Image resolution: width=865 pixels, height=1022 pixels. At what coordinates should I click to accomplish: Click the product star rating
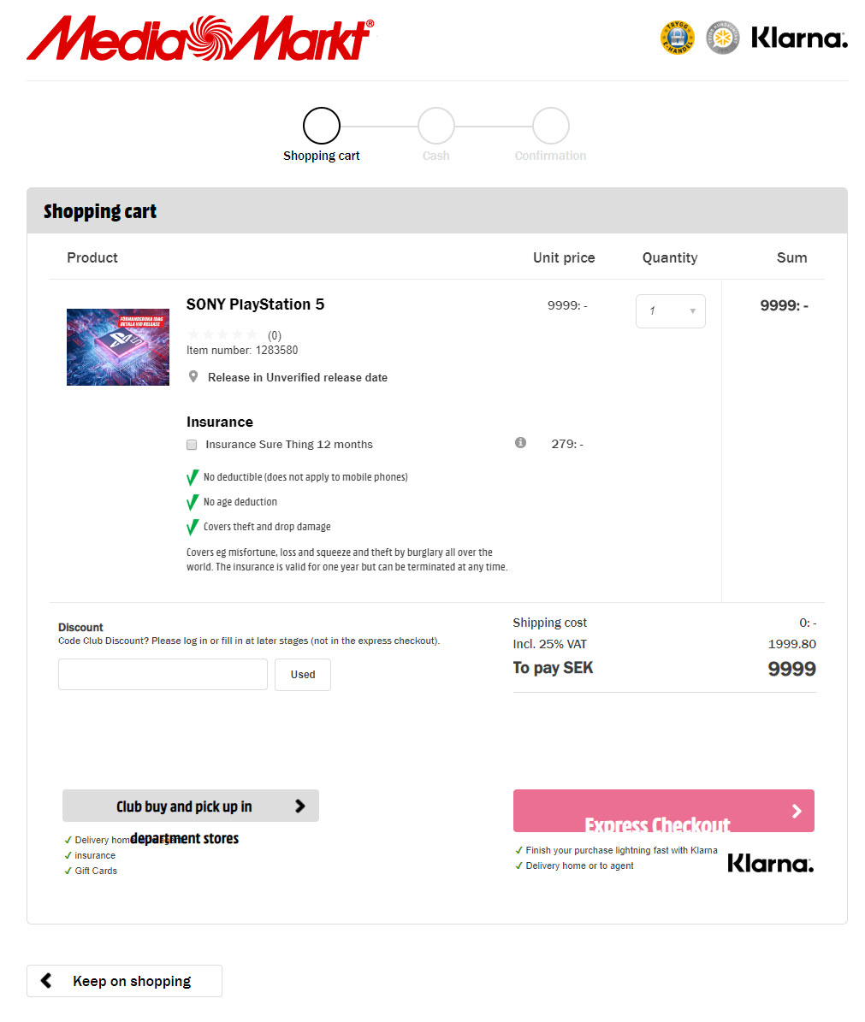(x=222, y=334)
